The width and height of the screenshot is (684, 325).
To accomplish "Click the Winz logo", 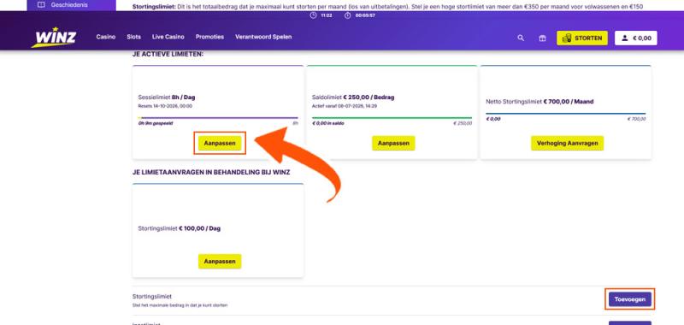I will (54, 37).
